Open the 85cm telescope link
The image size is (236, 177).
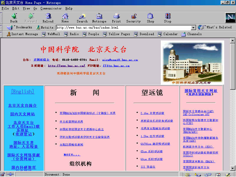click(x=152, y=152)
